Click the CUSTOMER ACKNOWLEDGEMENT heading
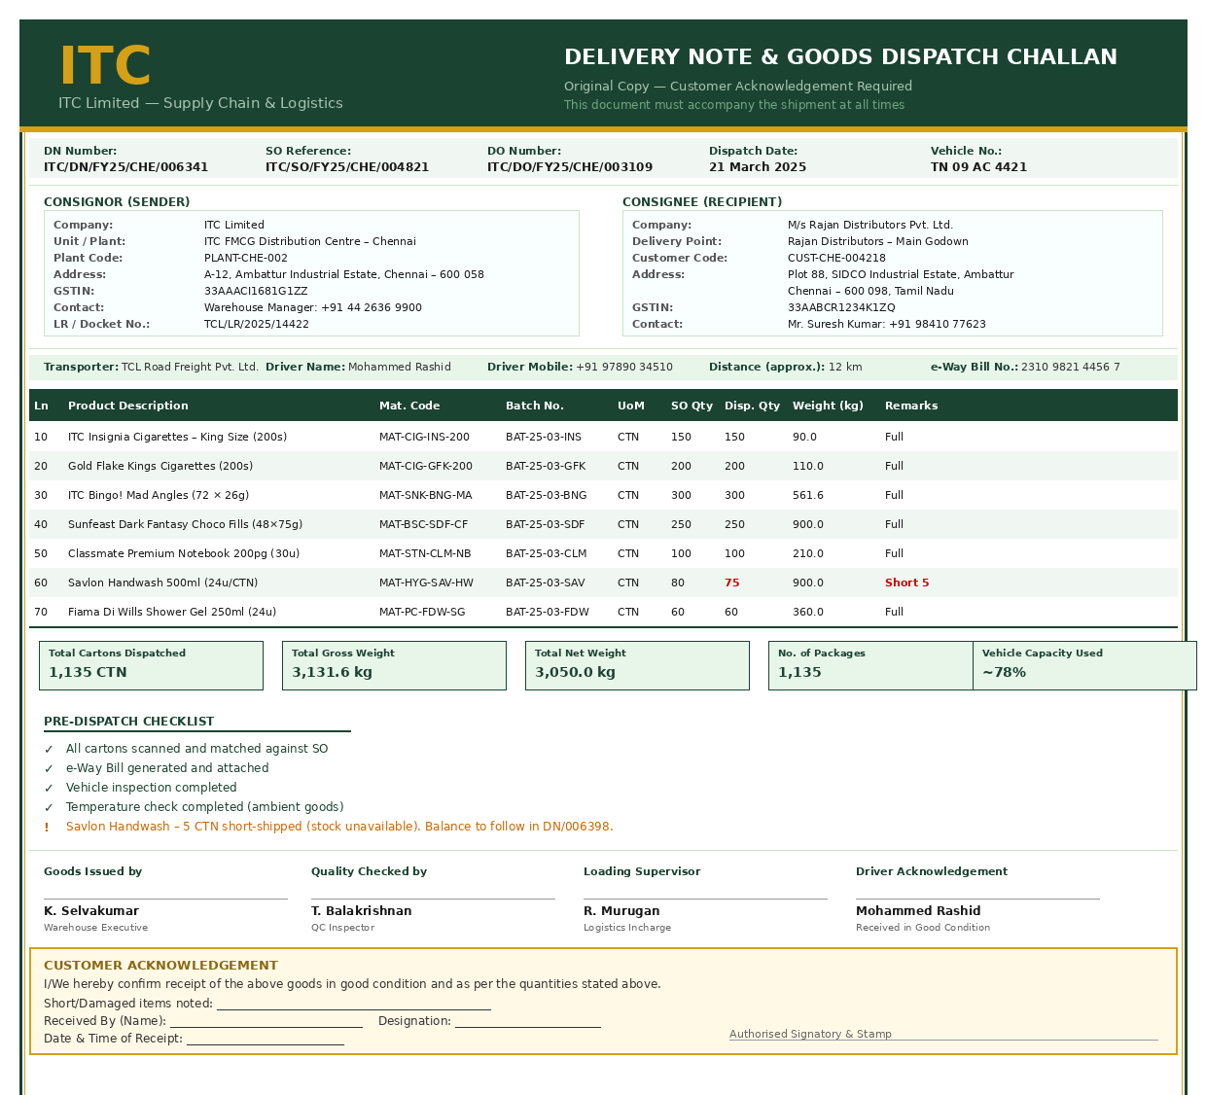 pos(160,966)
